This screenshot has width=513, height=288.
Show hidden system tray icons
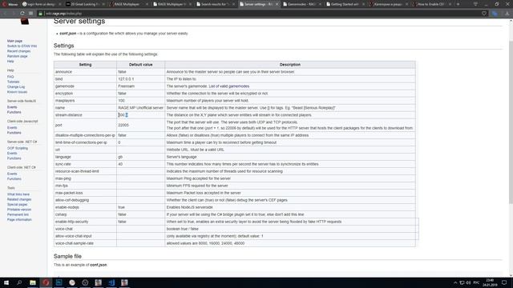click(x=455, y=282)
